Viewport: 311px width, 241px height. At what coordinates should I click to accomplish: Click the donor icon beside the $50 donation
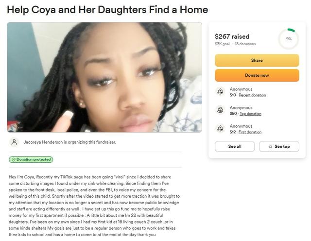(220, 110)
